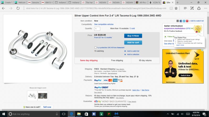Click the Quantity input field
Screen dimensions: 209x117
click(97, 29)
